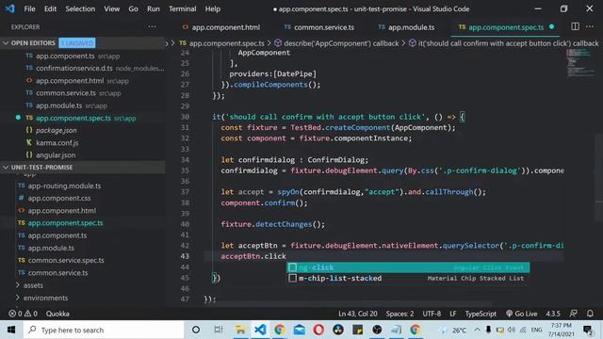
Task: Open the Run menu
Action: click(x=153, y=8)
